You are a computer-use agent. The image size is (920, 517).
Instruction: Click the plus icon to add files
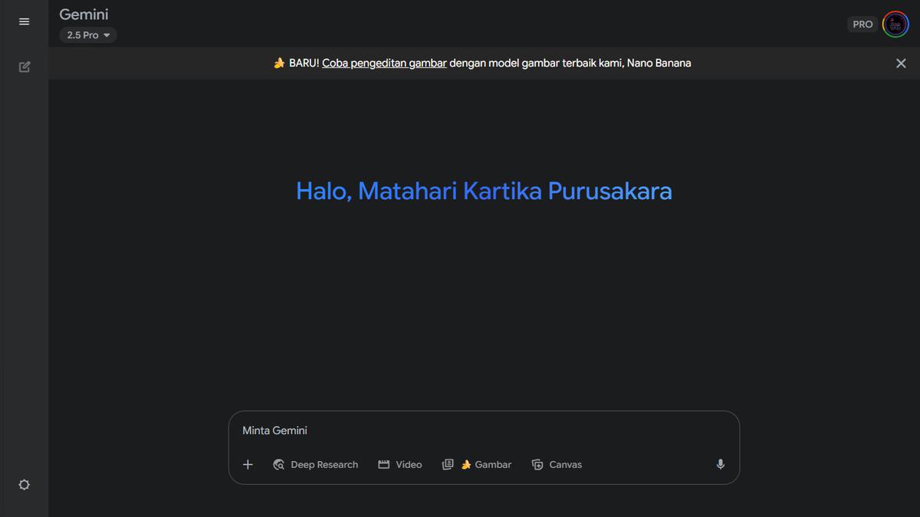[248, 464]
